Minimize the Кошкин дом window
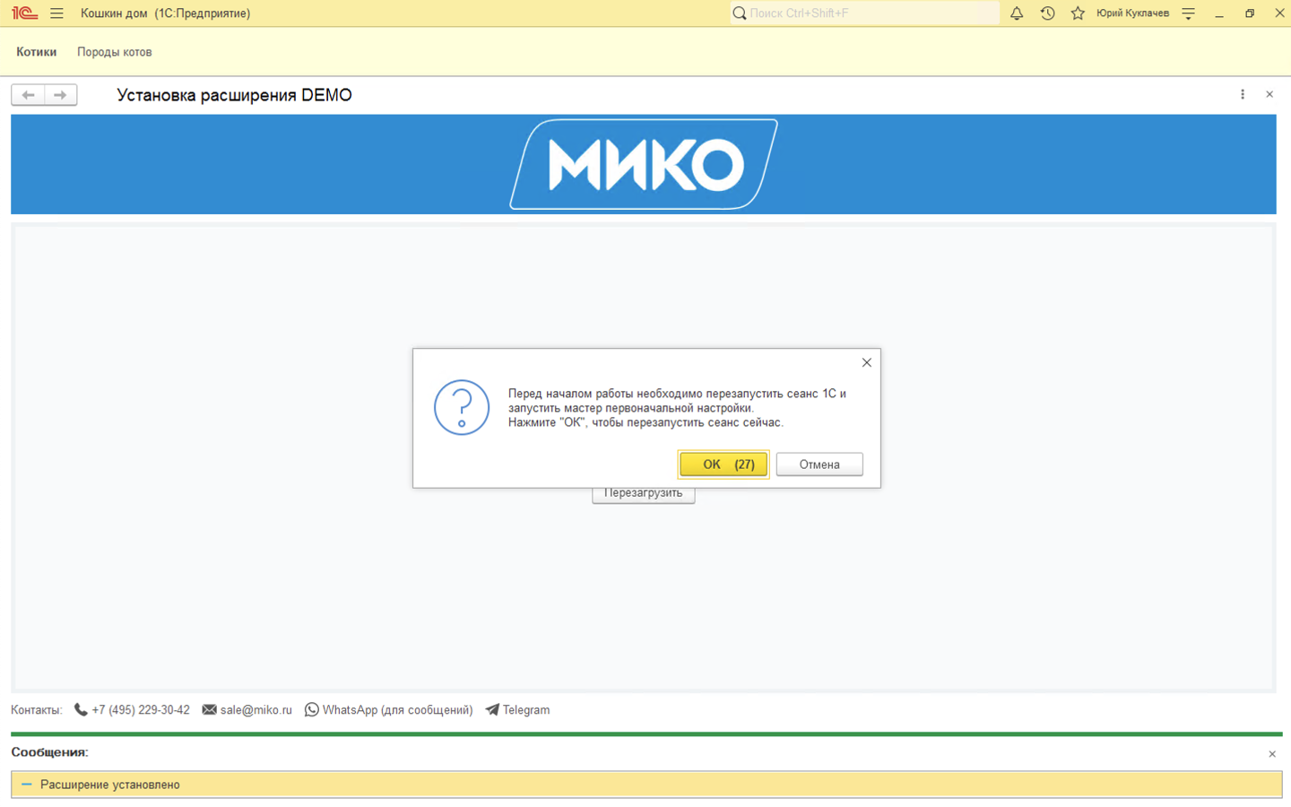1291x807 pixels. (1219, 13)
